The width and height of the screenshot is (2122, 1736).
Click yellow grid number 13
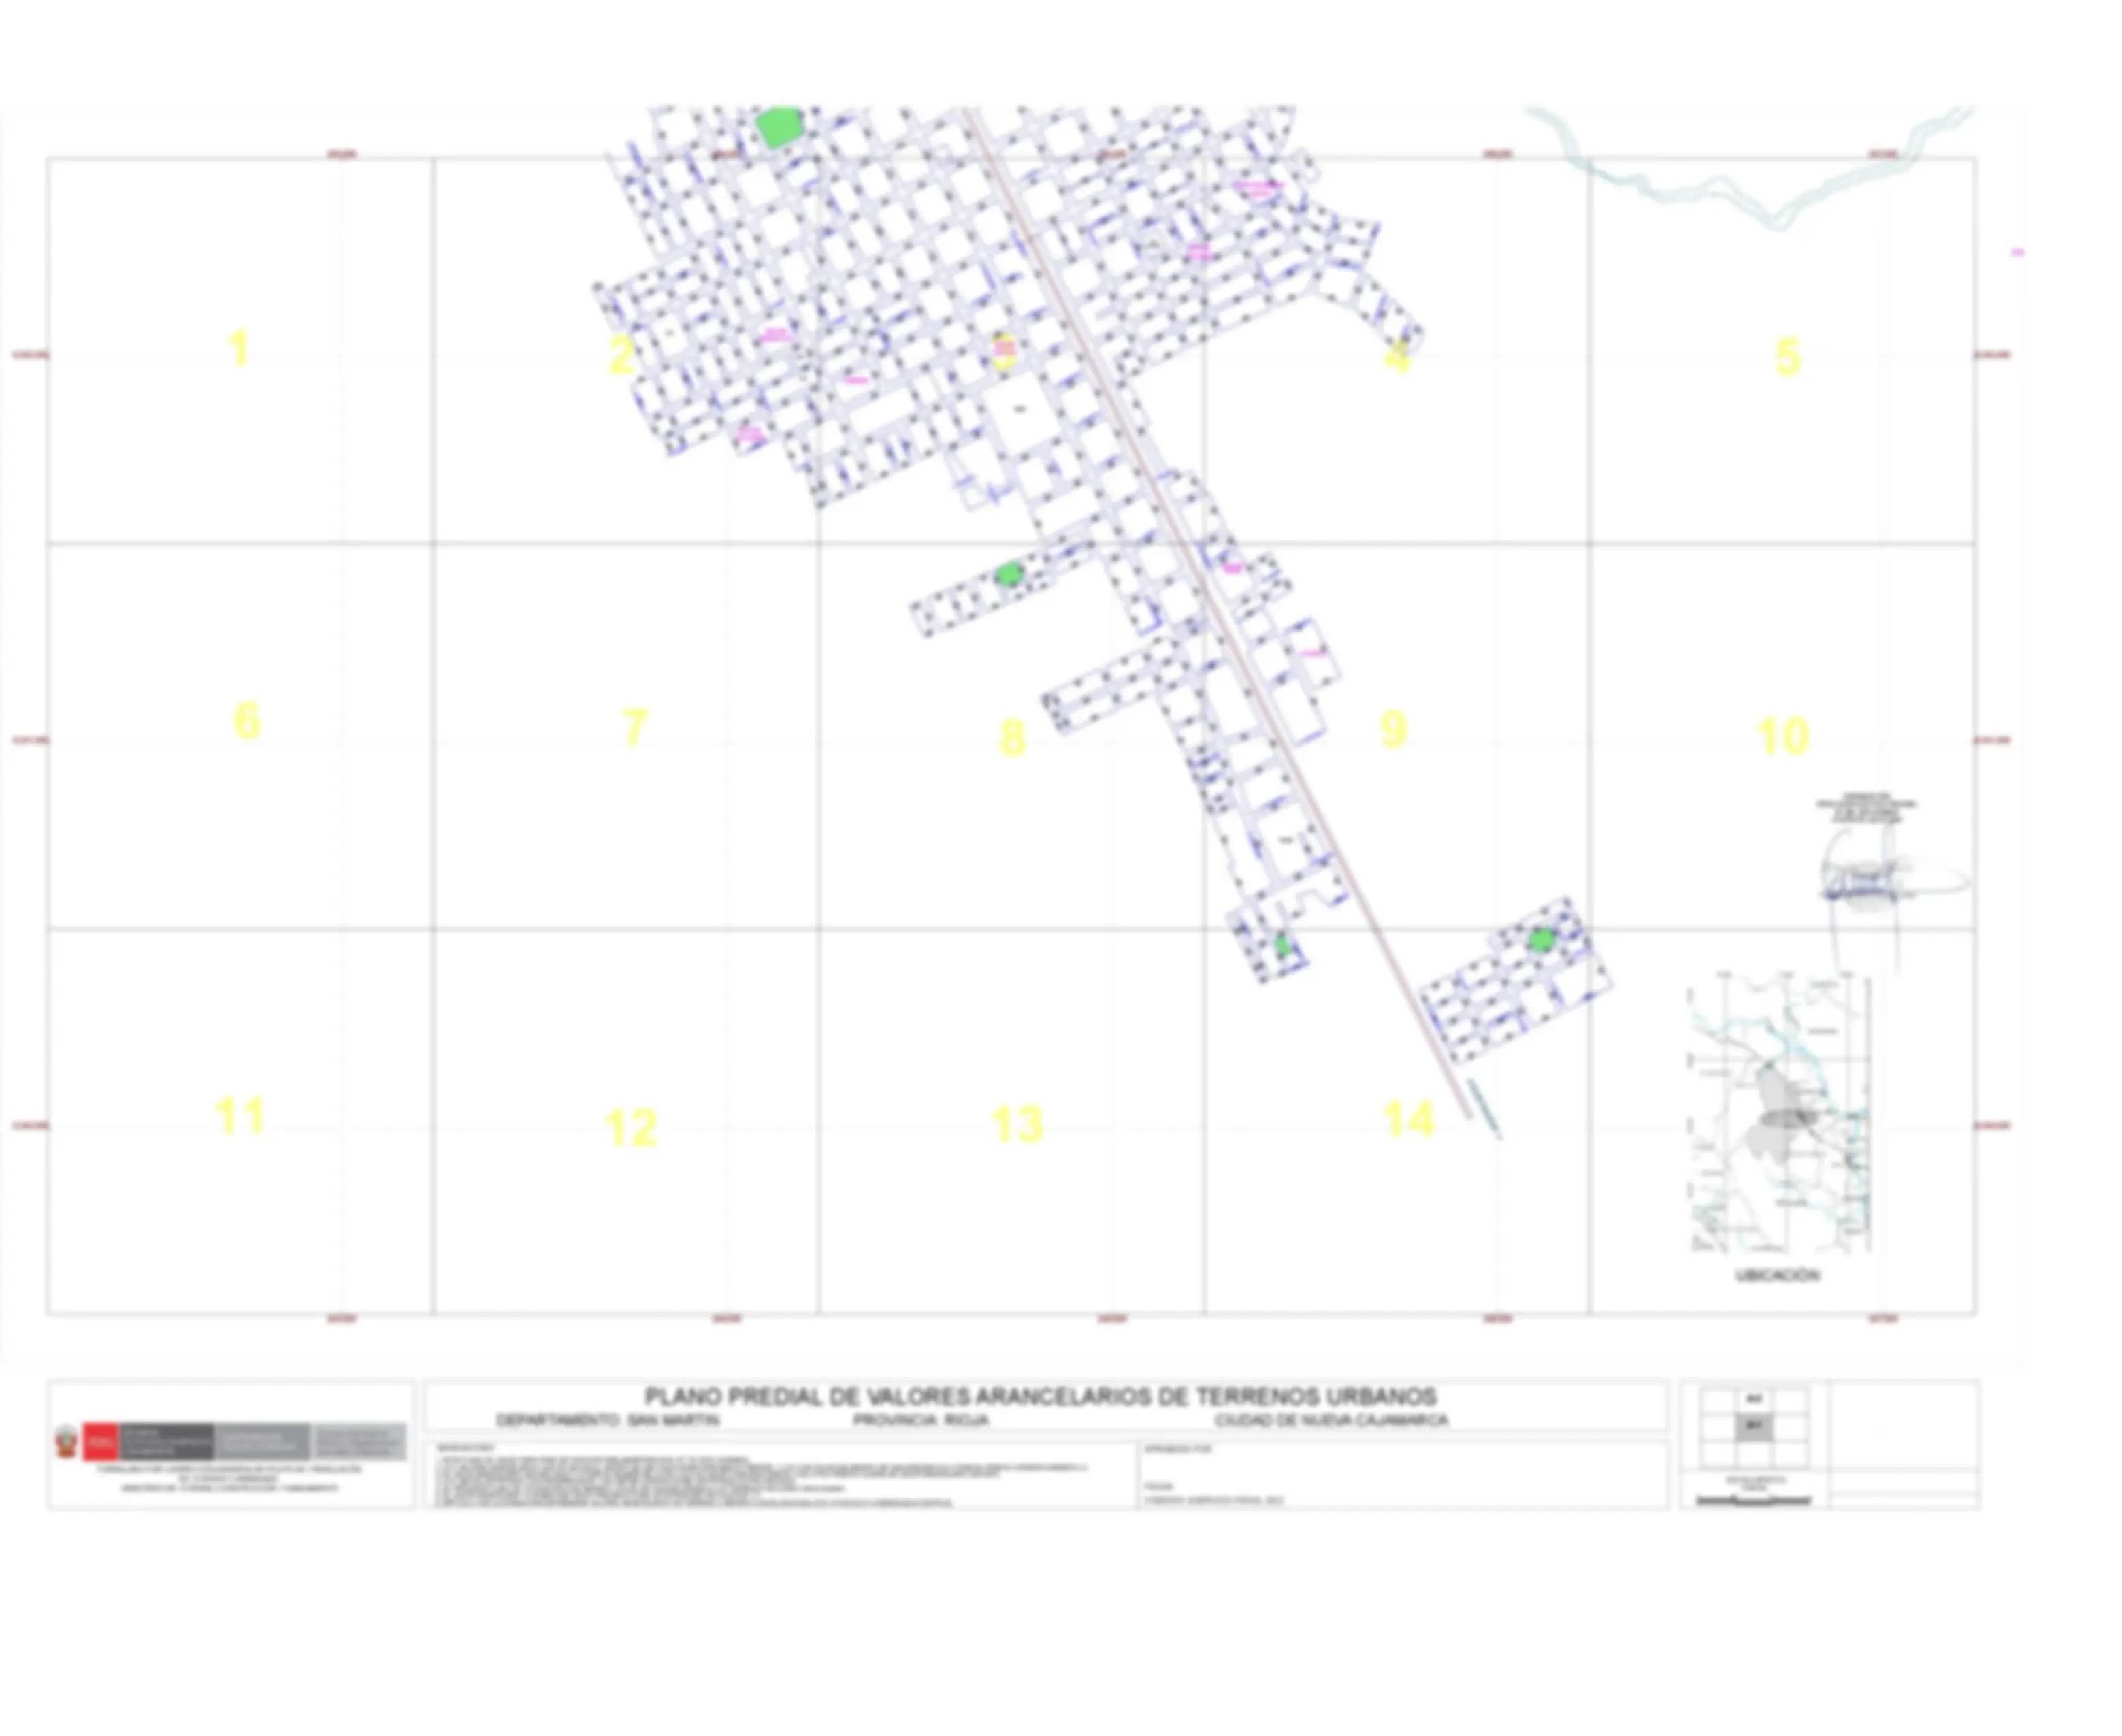point(1018,1124)
